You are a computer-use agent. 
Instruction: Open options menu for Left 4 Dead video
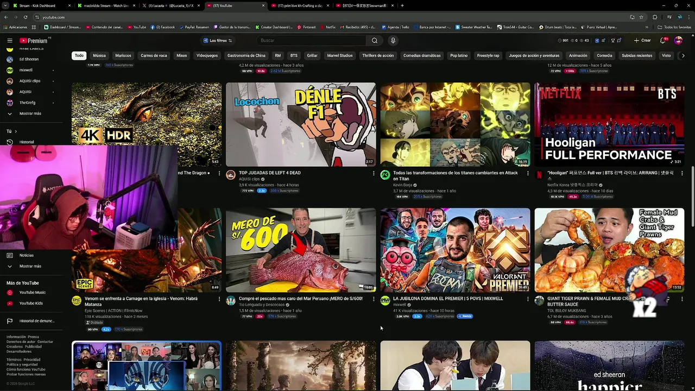[x=373, y=173]
